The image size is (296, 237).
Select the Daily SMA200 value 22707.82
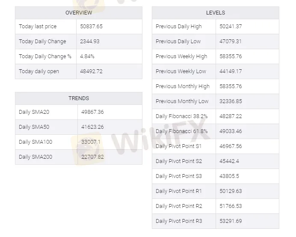(92, 157)
